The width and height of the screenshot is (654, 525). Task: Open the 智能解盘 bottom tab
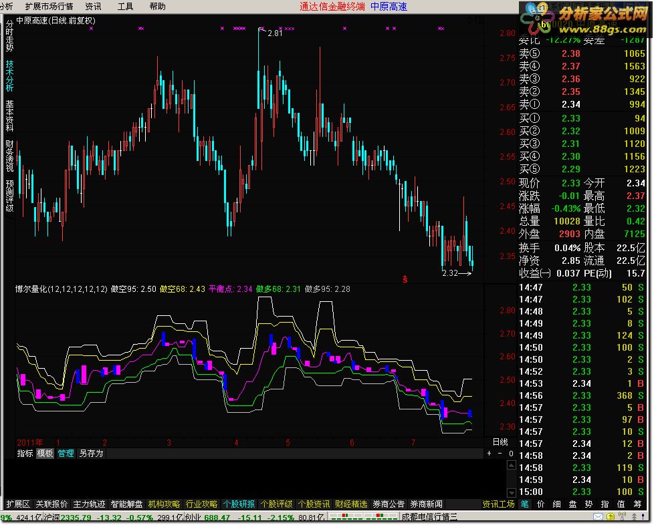[127, 504]
